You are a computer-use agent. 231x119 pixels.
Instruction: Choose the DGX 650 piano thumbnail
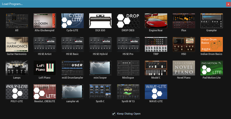click(100, 21)
